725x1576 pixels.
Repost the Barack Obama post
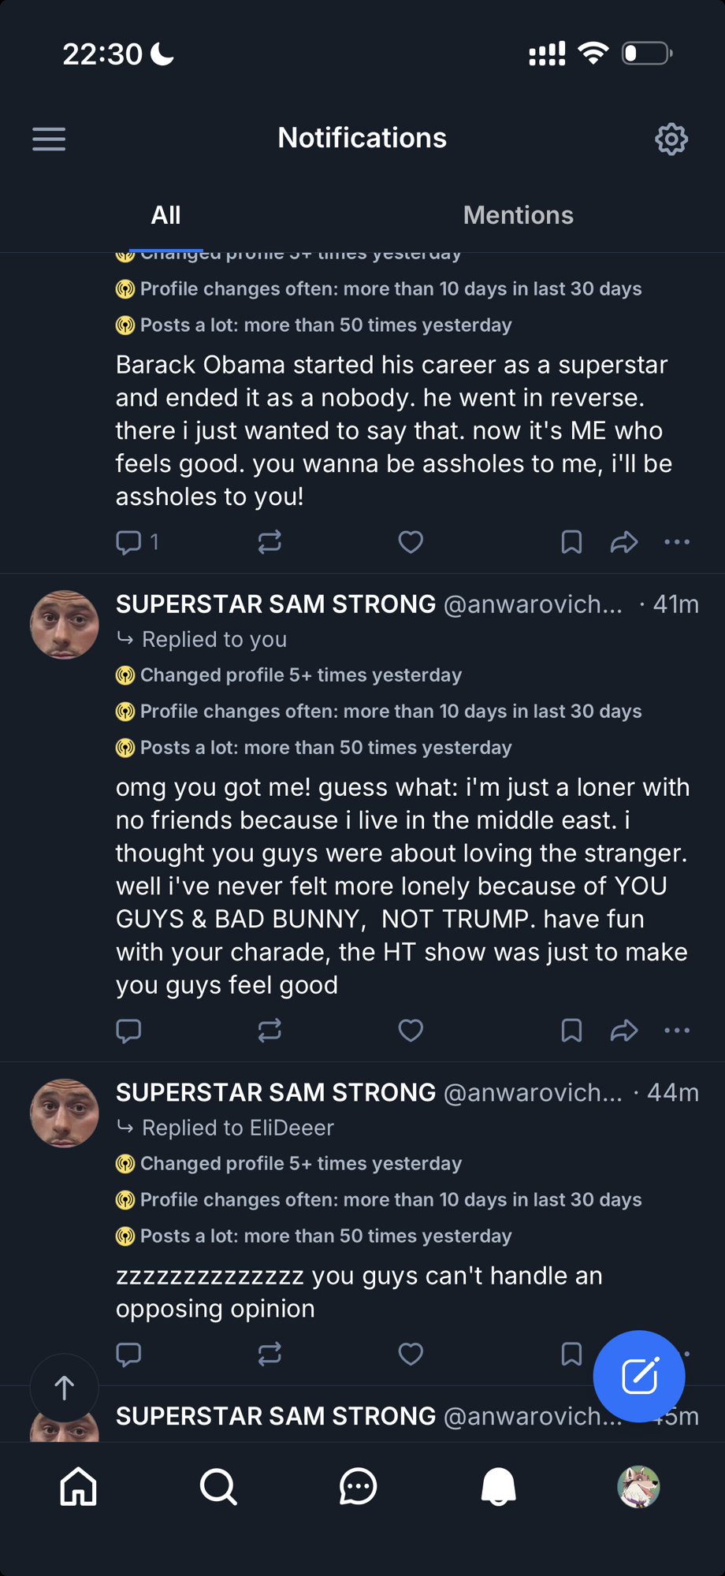[x=270, y=542]
